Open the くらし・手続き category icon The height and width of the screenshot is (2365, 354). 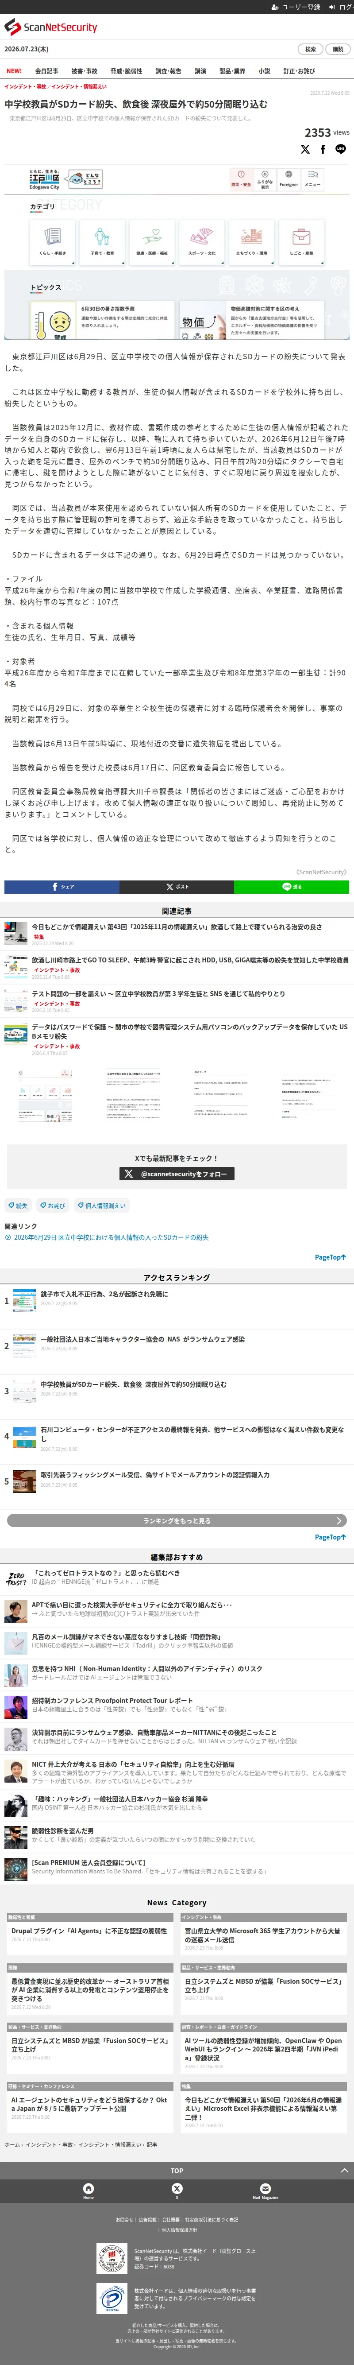(52, 243)
